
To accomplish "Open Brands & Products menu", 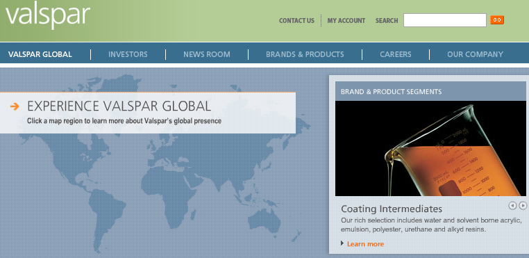I will click(305, 54).
